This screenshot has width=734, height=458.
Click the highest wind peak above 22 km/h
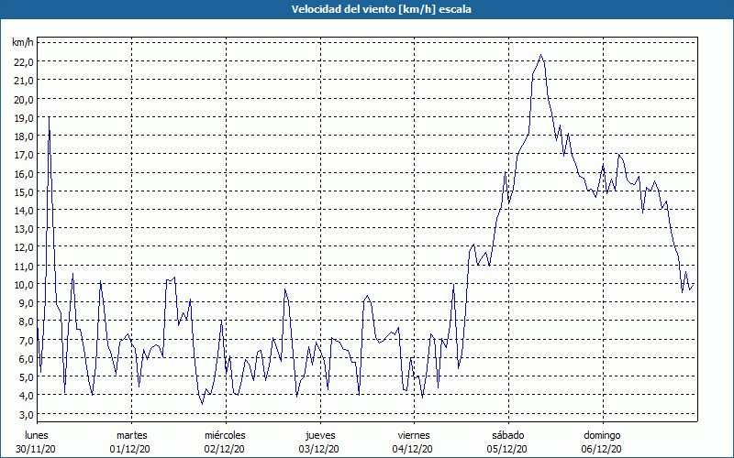(540, 55)
